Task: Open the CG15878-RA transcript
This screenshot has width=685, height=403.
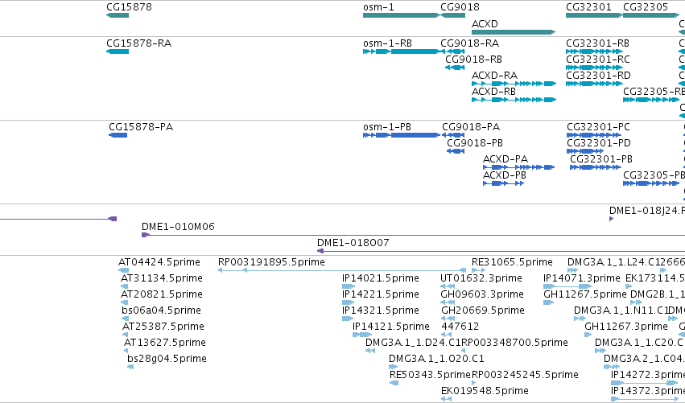Action: (x=118, y=51)
